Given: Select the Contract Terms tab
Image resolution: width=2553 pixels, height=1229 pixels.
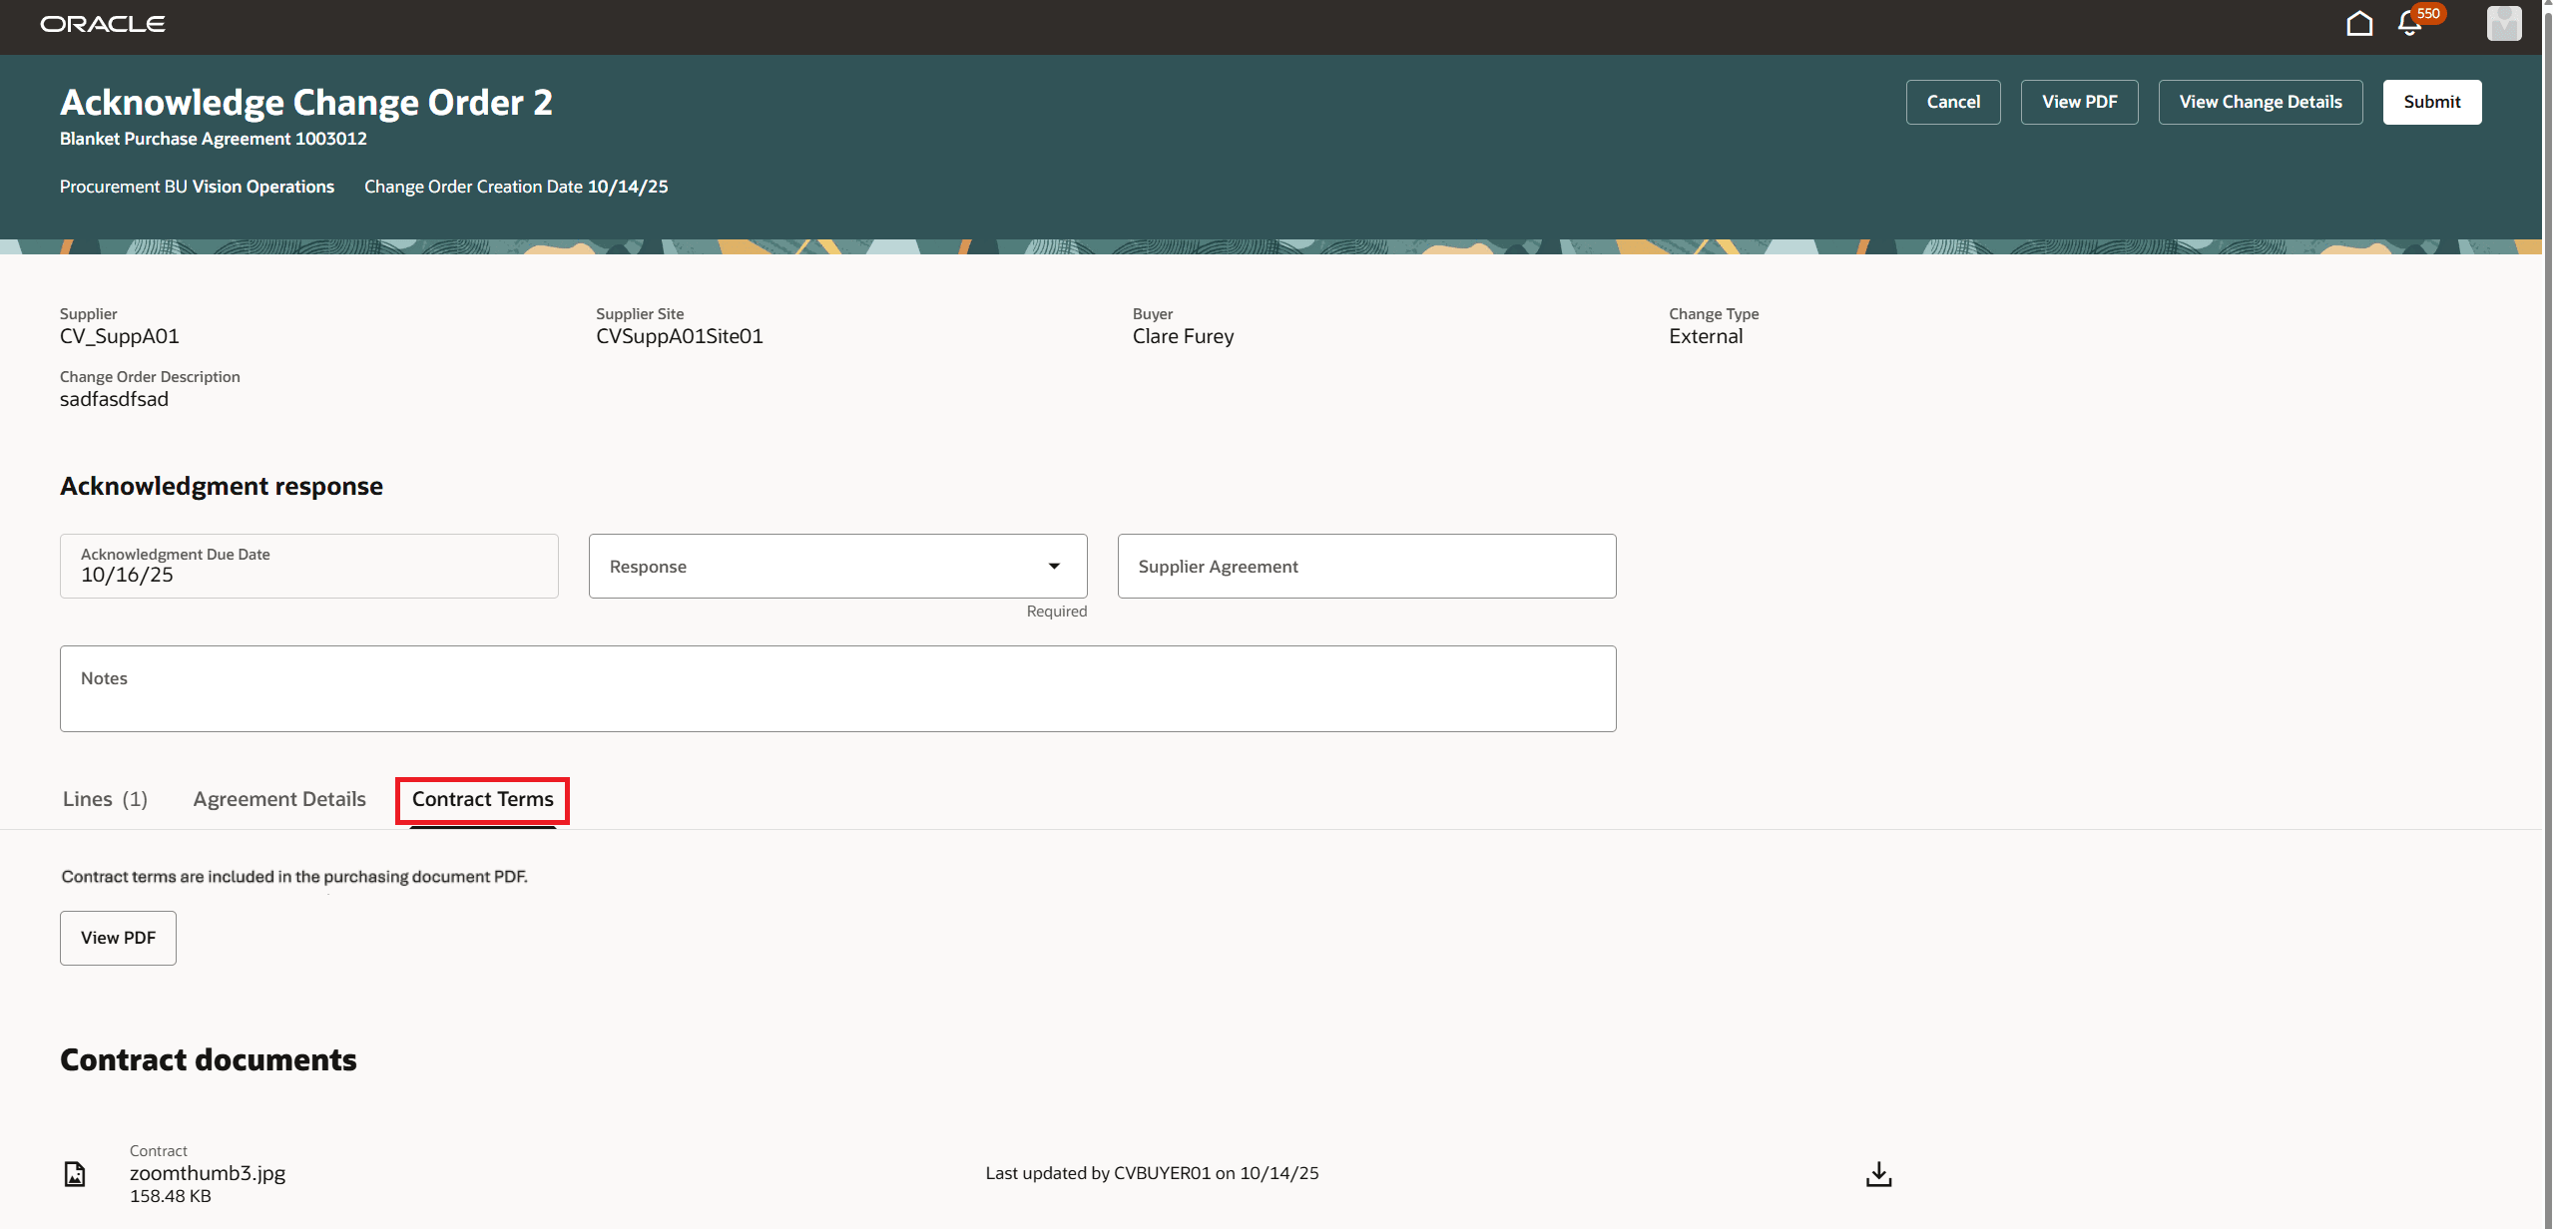Looking at the screenshot, I should [482, 799].
